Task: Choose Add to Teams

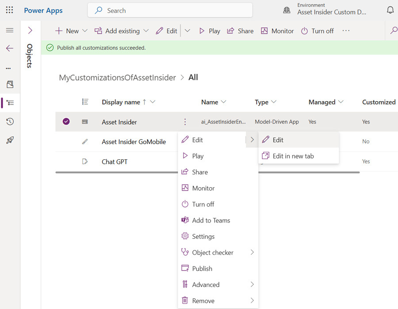Action: [218, 220]
